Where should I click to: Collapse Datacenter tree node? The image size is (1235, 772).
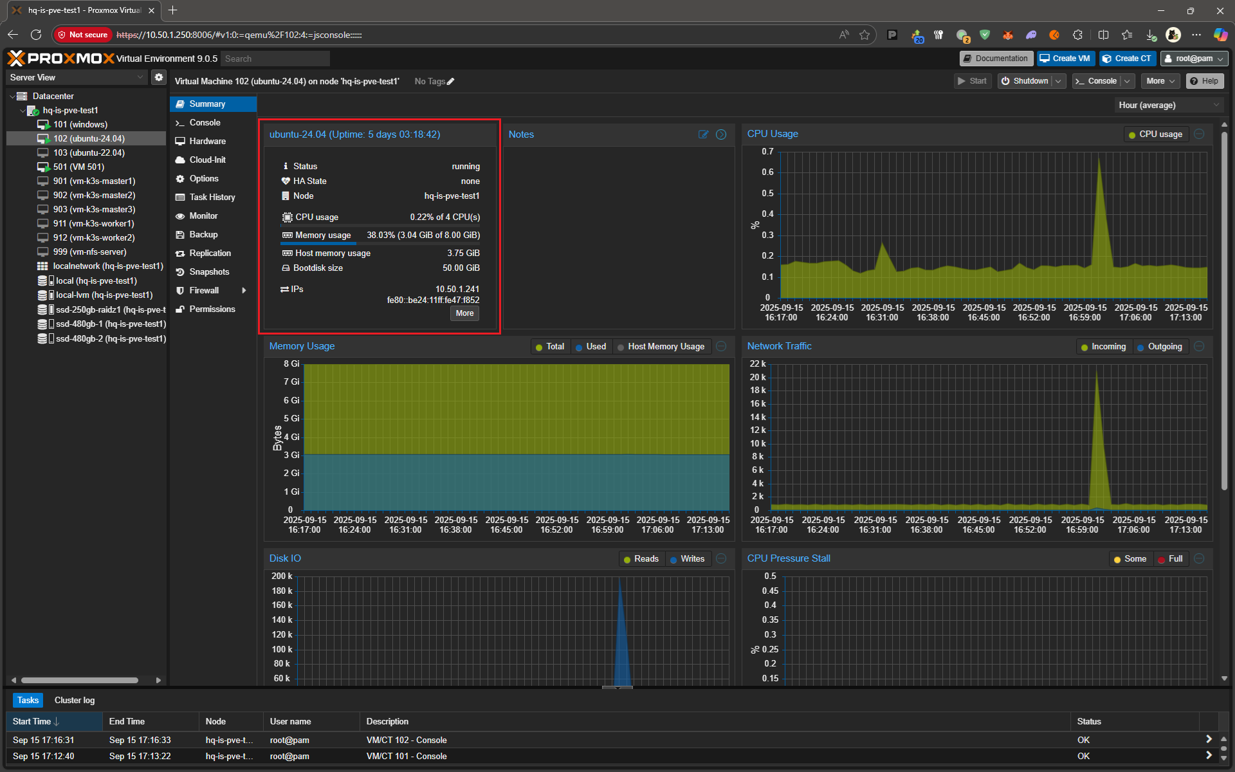coord(12,96)
